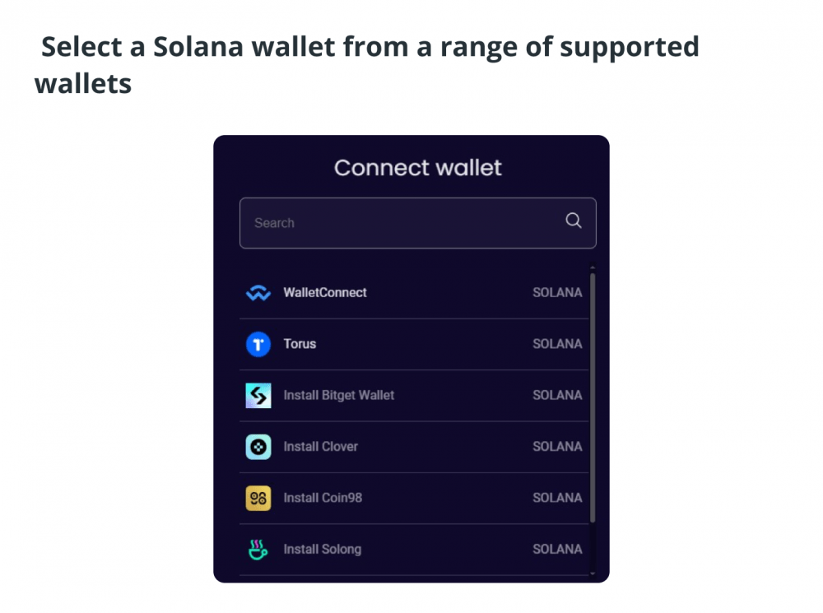
Task: Select WalletConnect from the wallet list
Action: (414, 293)
